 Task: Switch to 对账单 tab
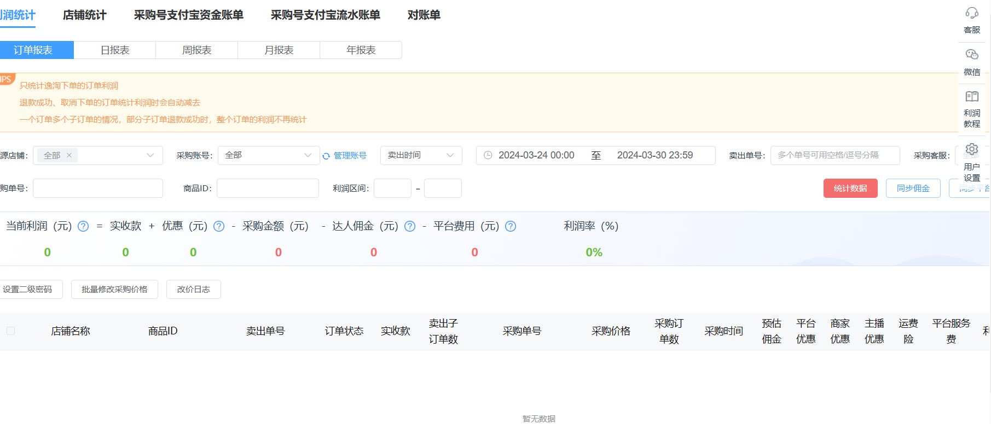click(424, 15)
